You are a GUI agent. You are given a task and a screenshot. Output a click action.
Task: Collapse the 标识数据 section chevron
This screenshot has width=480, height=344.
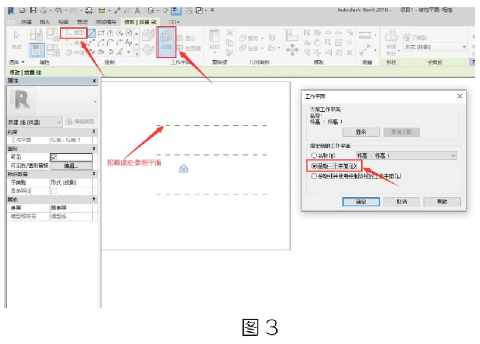click(94, 173)
